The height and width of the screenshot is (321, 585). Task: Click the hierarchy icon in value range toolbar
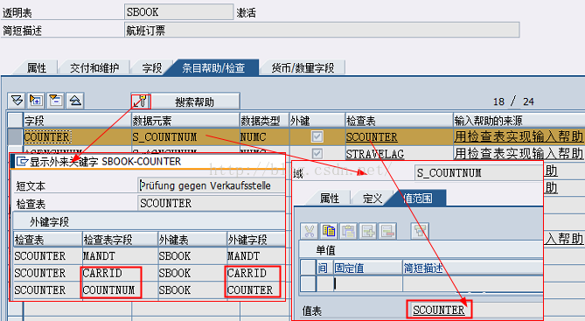(x=420, y=231)
